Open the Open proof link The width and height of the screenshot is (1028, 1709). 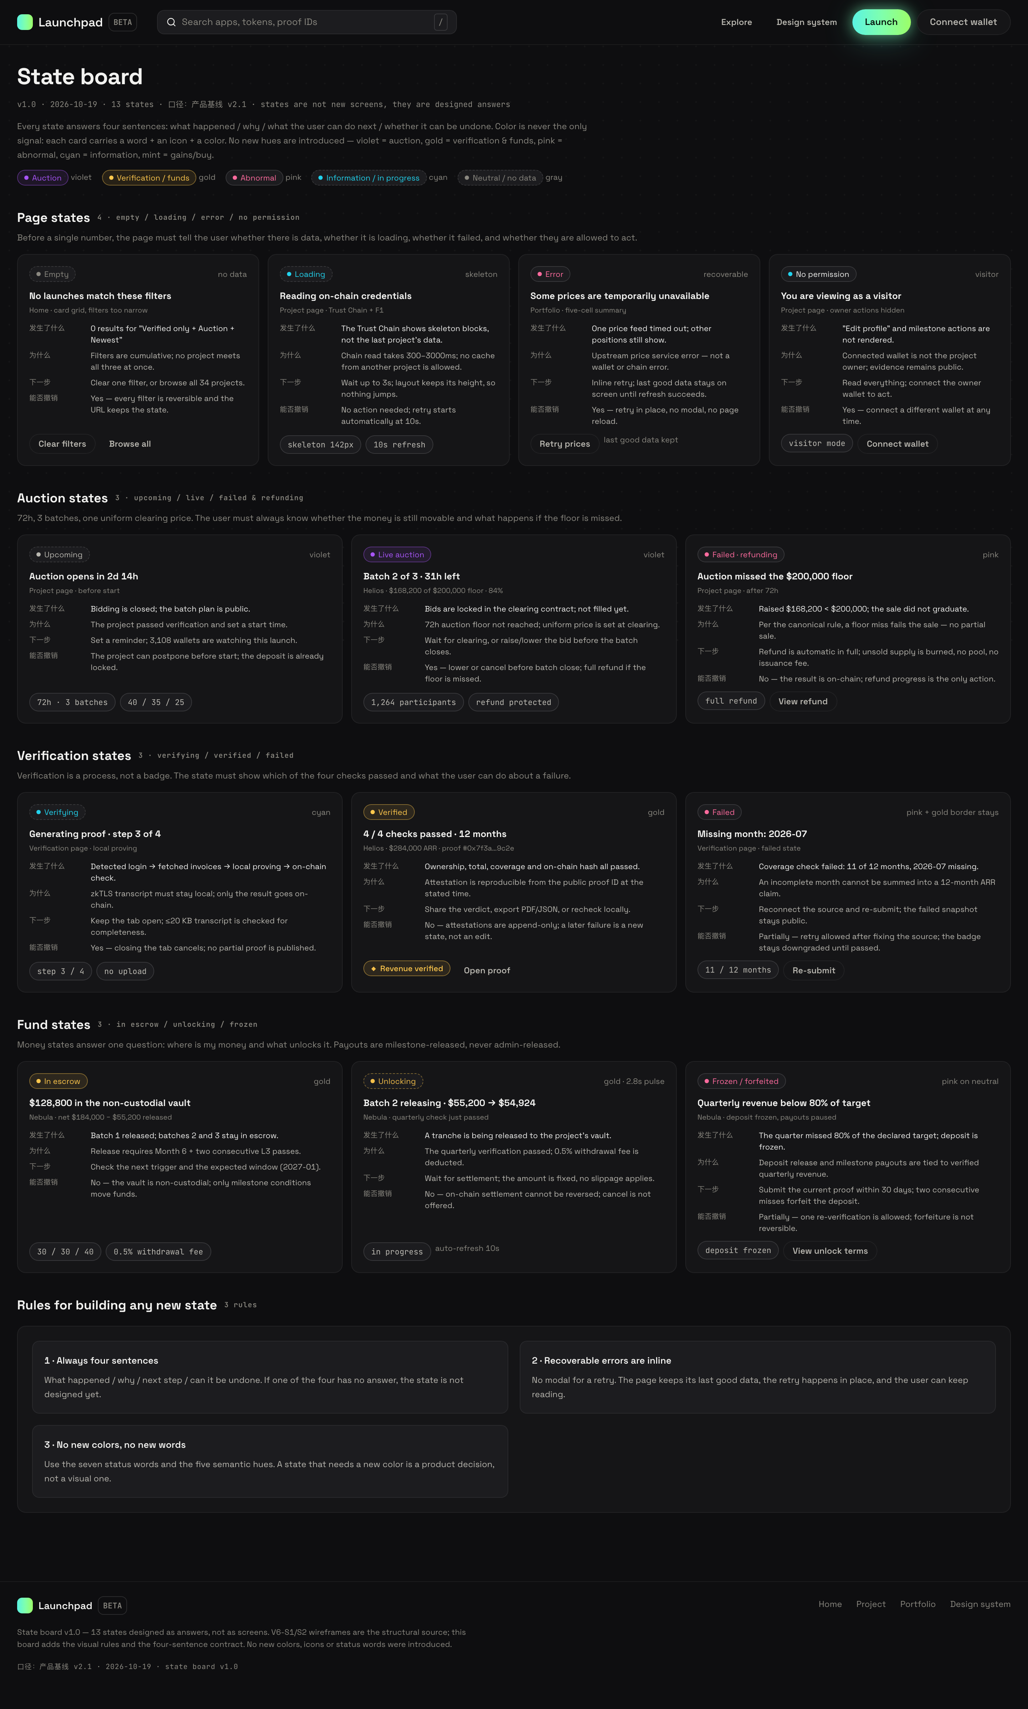[487, 970]
